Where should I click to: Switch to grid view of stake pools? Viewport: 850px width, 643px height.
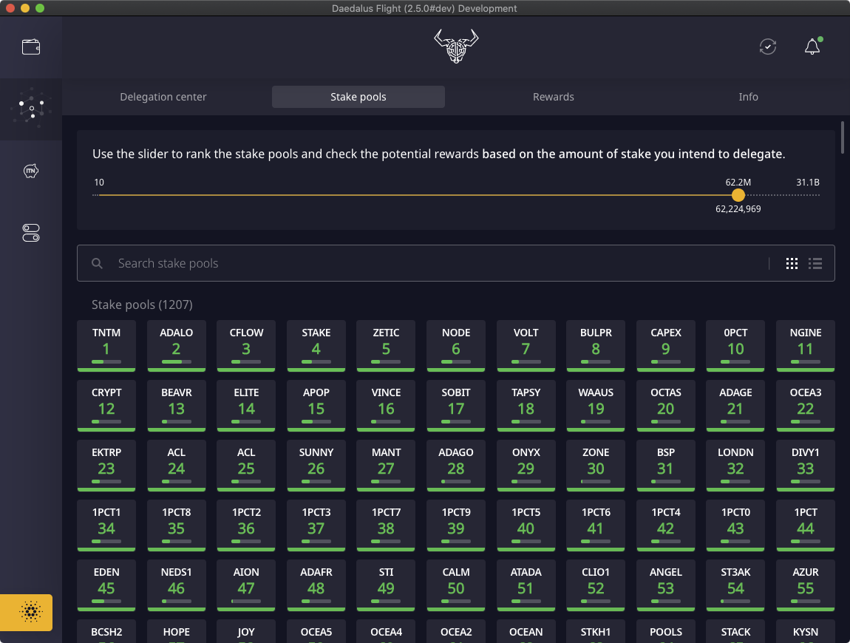click(792, 263)
